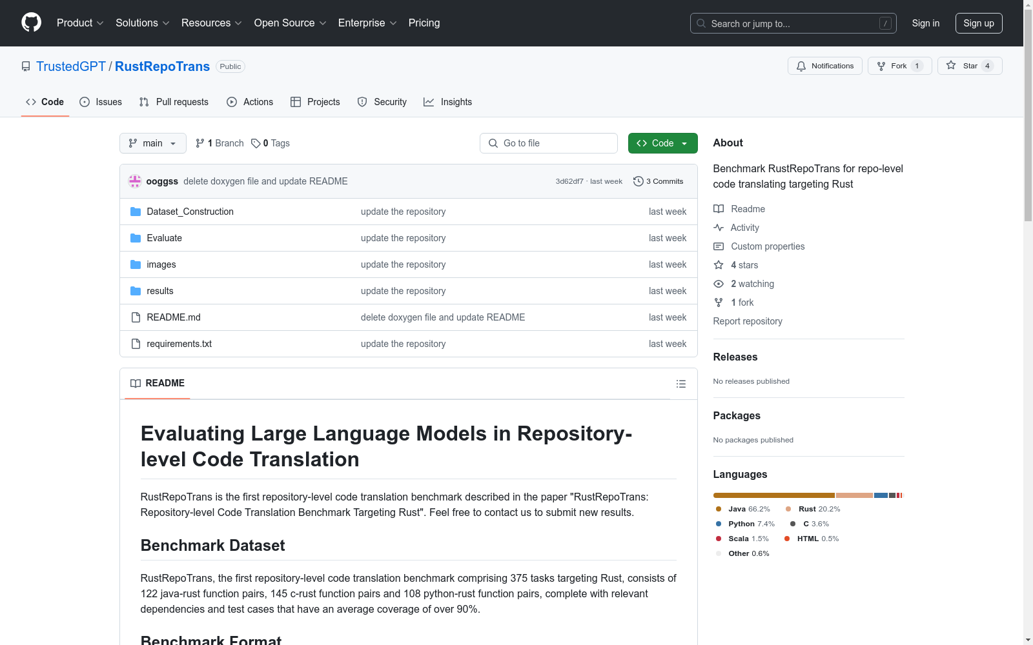The width and height of the screenshot is (1033, 645).
Task: Click the Evaluate folder icon
Action: coord(136,238)
